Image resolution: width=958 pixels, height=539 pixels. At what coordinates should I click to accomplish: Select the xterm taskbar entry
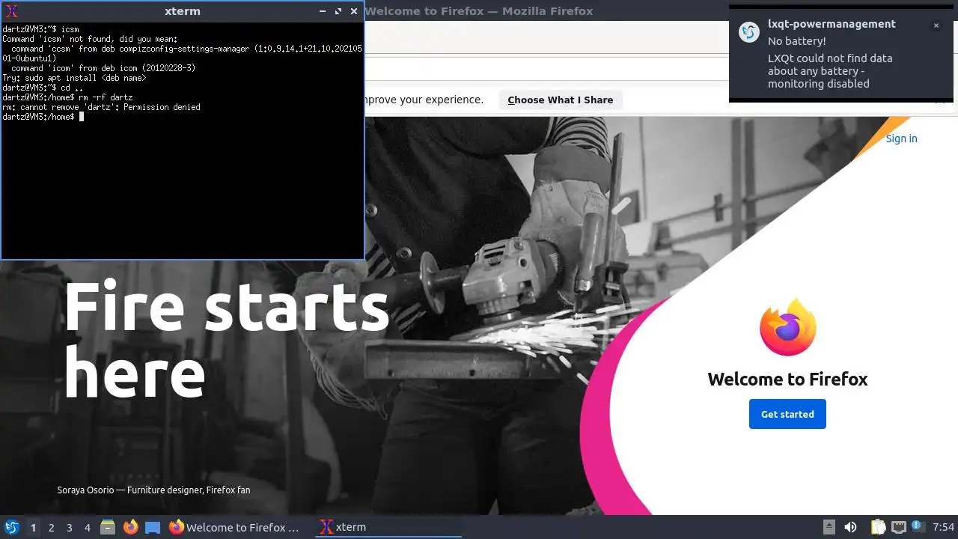(x=388, y=528)
